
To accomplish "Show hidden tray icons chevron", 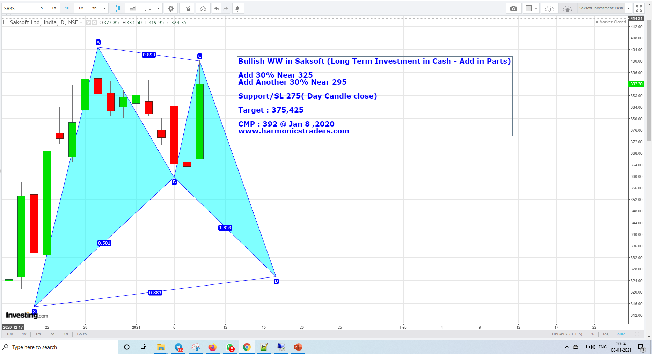I will point(567,347).
